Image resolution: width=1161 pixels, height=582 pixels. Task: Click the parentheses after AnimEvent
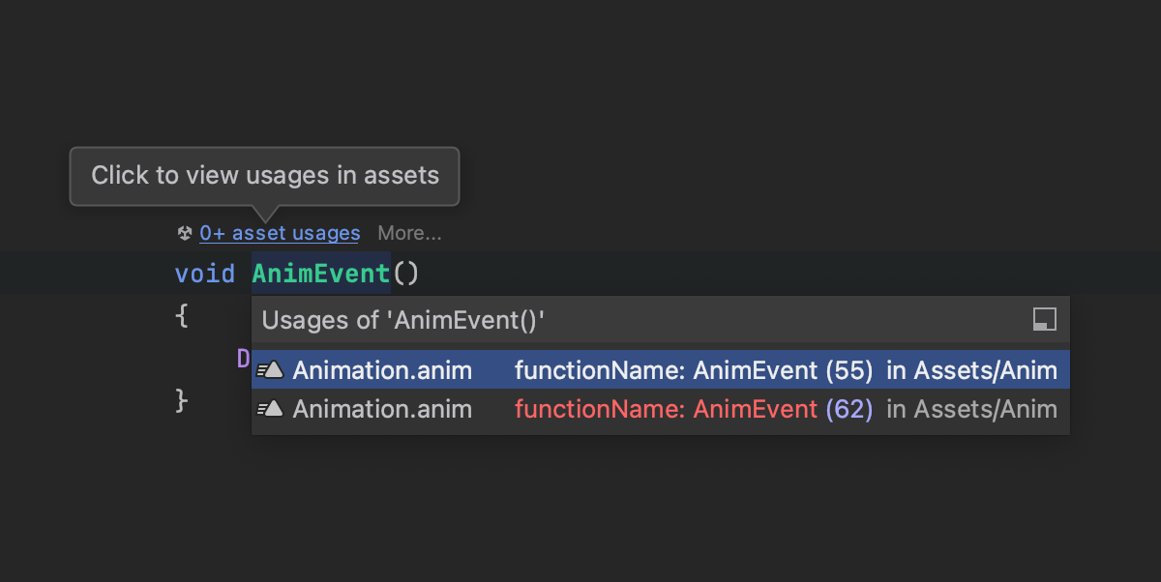pyautogui.click(x=405, y=274)
